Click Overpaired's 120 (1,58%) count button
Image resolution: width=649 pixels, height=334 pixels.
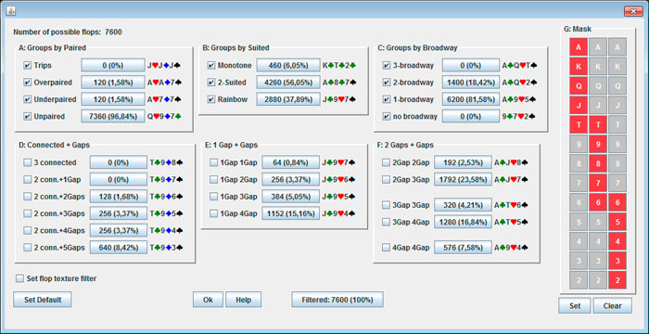coord(113,83)
